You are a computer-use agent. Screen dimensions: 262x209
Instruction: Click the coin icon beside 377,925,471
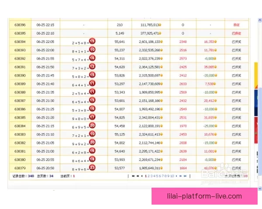click(160, 34)
